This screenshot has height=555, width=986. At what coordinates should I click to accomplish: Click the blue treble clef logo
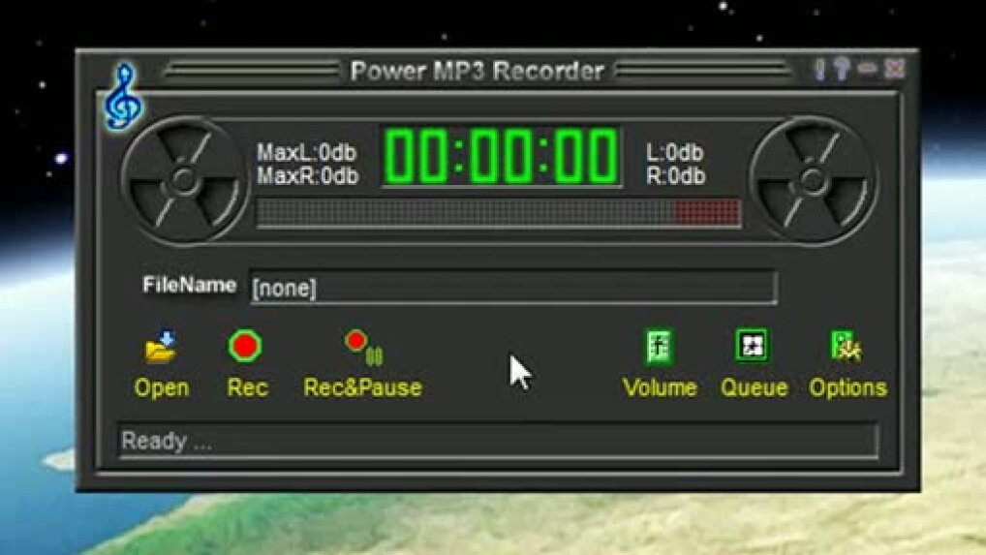pos(122,96)
